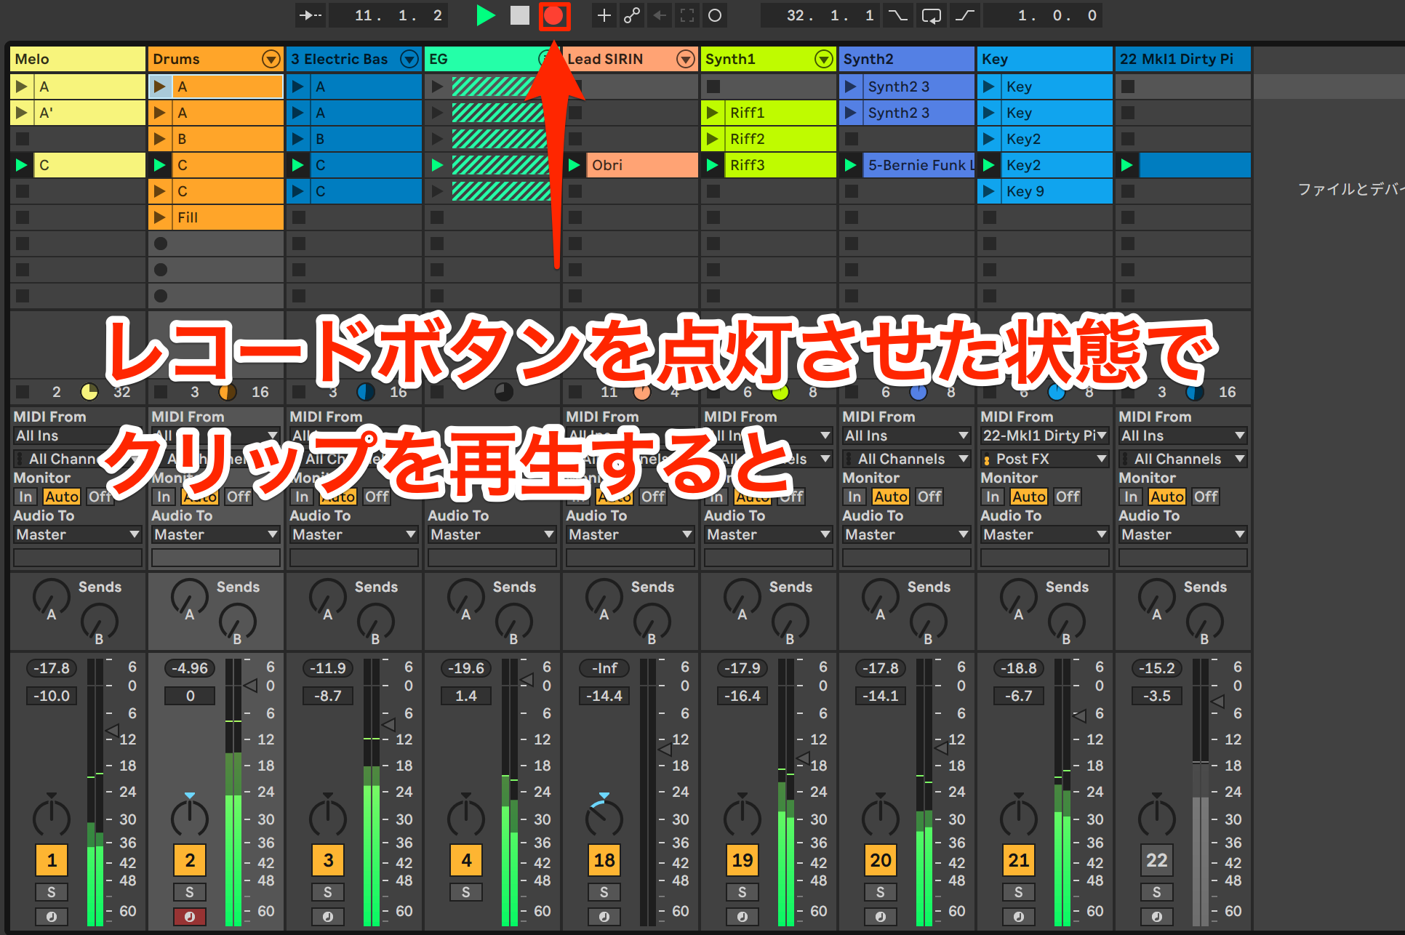The height and width of the screenshot is (935, 1405).
Task: Click the Punch-Out switch icon
Action: tap(964, 15)
